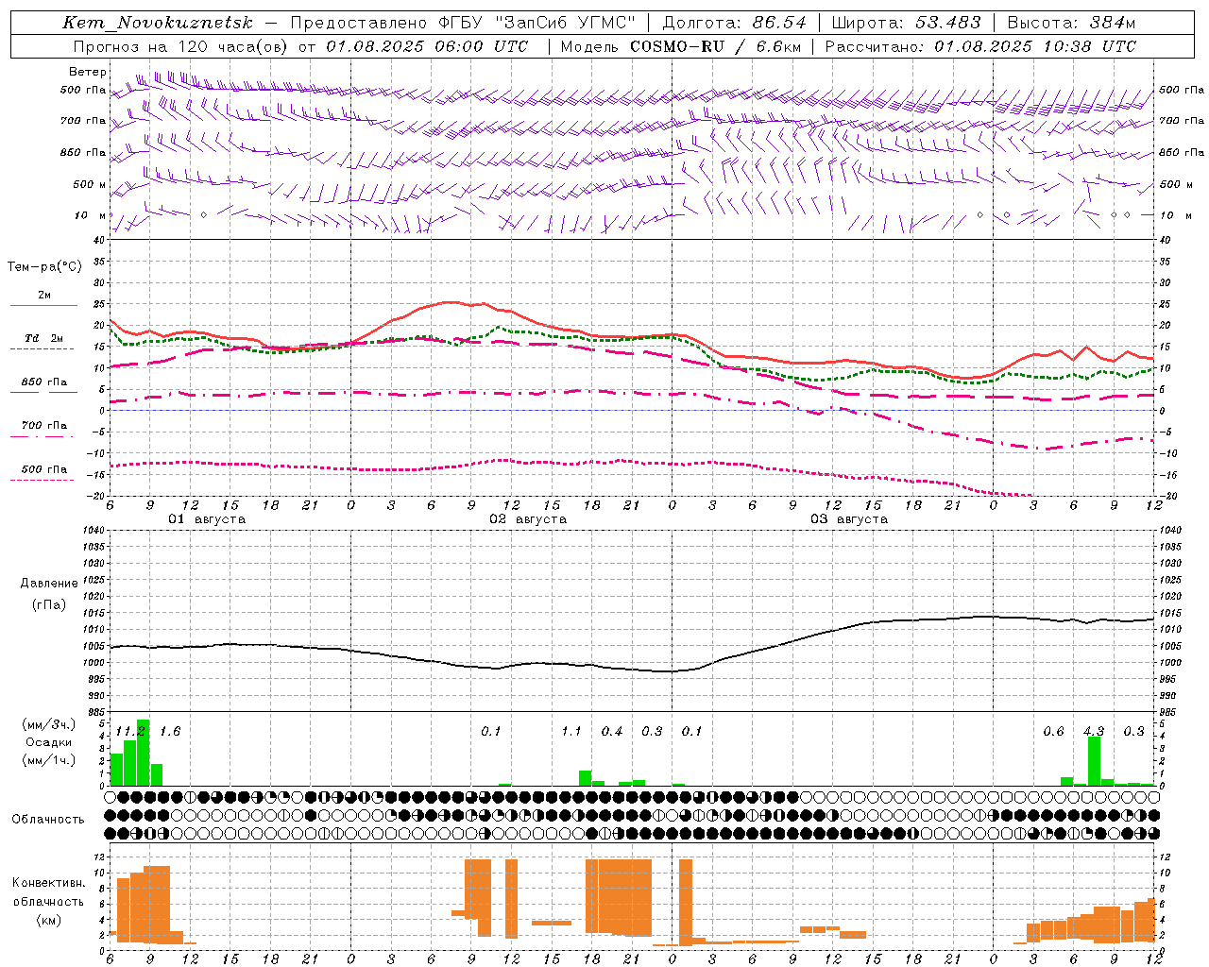Click the forecast start time 01.08.2025 06:00 UTC
This screenshot has width=1209, height=967.
[x=427, y=46]
